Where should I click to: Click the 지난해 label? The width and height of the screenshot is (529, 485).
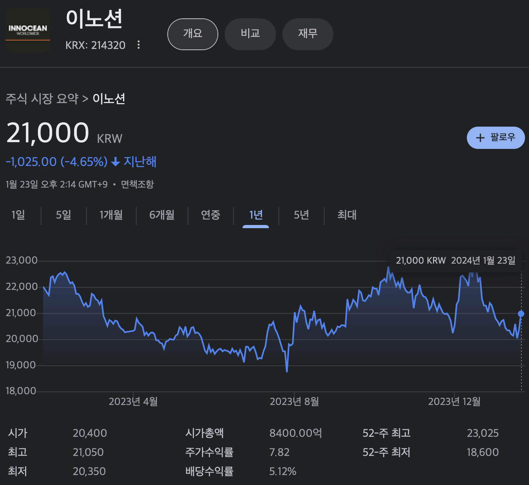coord(140,162)
